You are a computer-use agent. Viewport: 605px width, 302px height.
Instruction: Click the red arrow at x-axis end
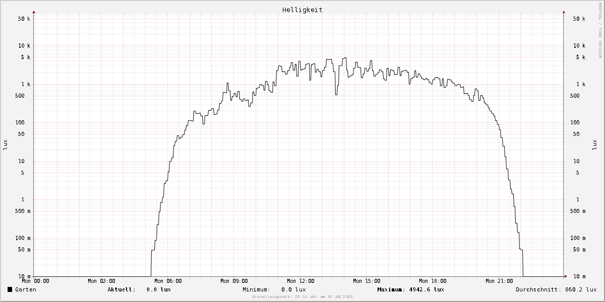point(566,276)
